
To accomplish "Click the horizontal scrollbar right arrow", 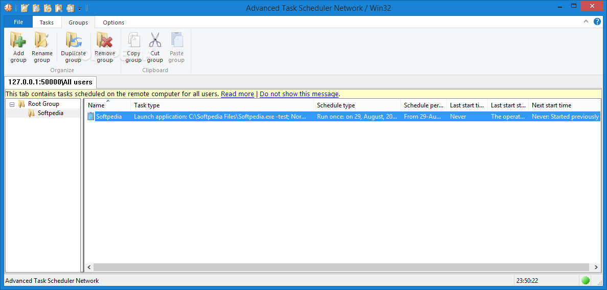I will 597,267.
